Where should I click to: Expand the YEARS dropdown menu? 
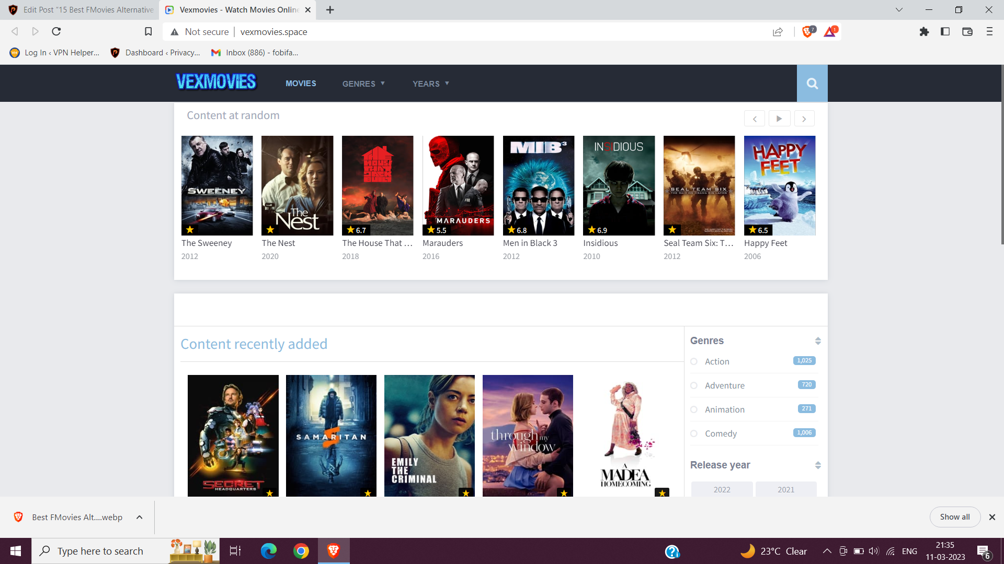(431, 84)
